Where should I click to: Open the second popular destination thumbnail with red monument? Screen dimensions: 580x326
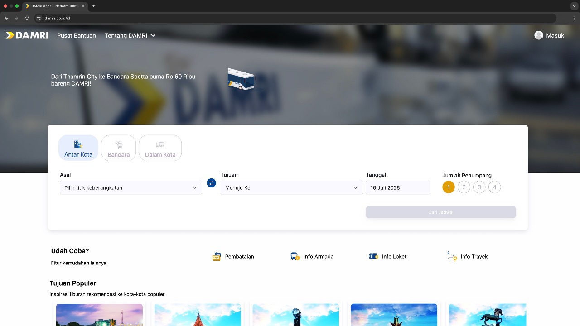click(x=198, y=315)
